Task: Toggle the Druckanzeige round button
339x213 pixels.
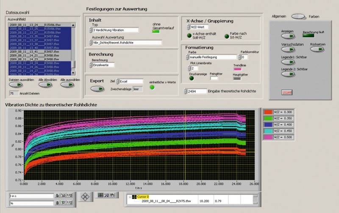Action: (x=192, y=78)
